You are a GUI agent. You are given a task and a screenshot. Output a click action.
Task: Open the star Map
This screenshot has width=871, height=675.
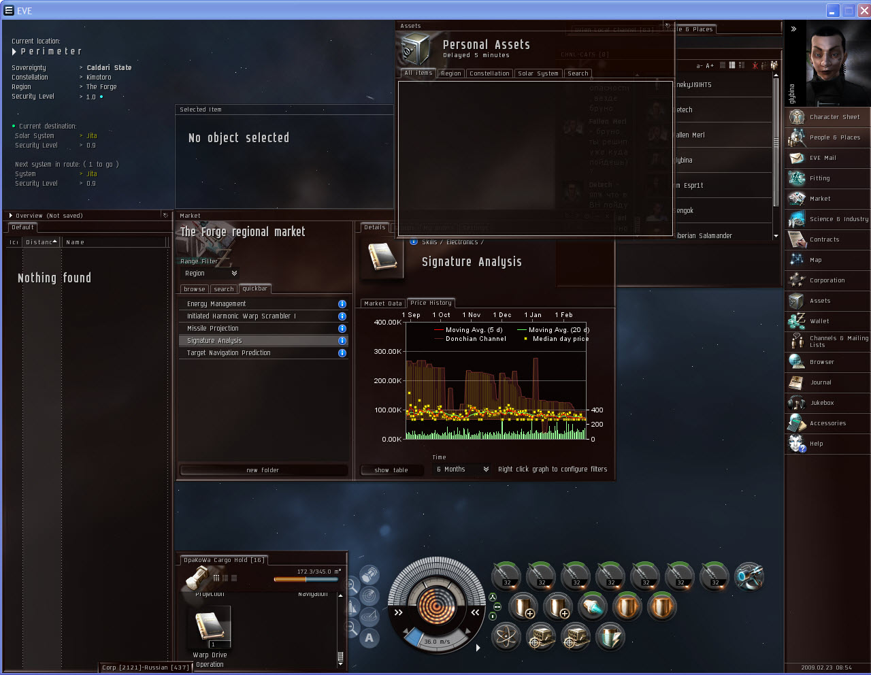coord(827,260)
